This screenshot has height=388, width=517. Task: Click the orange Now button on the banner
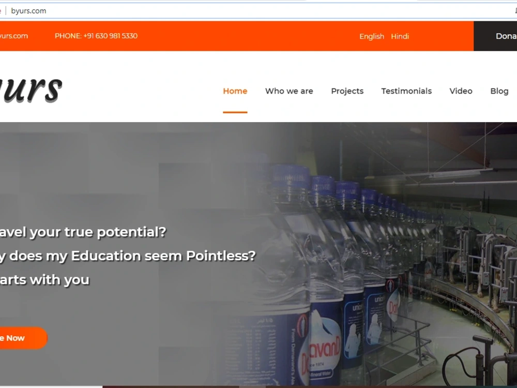23,338
